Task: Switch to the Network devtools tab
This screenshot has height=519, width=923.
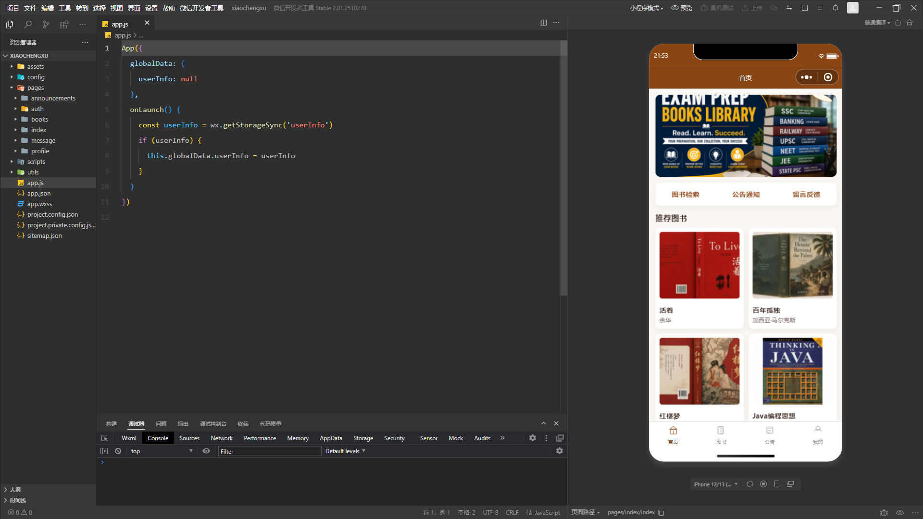Action: tap(222, 438)
